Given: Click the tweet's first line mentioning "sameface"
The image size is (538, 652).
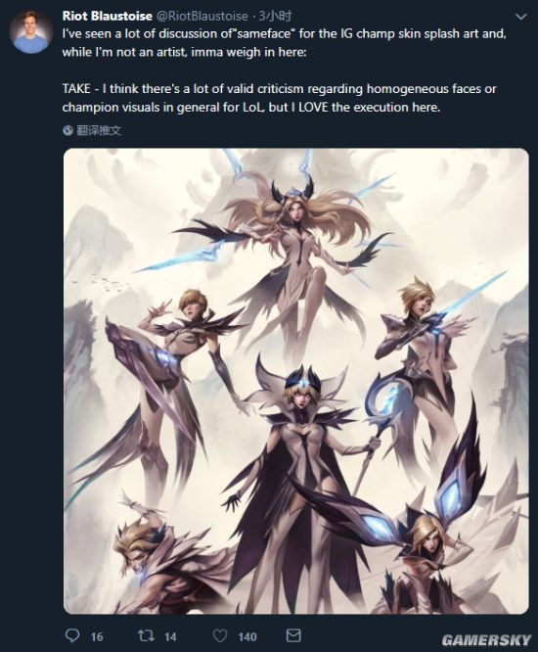Looking at the screenshot, I should point(285,33).
